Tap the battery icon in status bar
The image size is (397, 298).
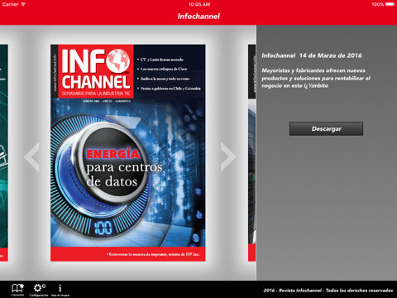(x=390, y=4)
